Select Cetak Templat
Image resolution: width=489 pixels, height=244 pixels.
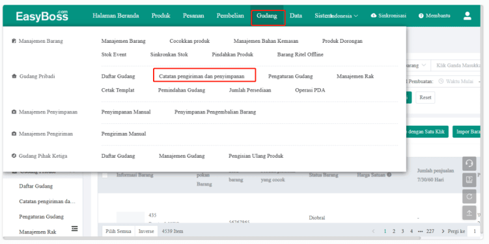(118, 90)
